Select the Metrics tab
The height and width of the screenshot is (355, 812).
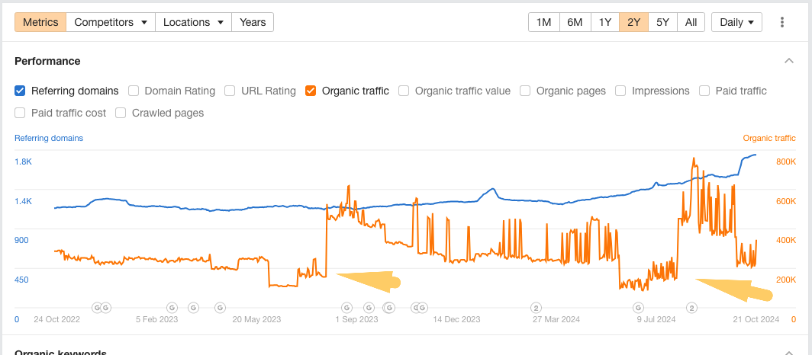(x=40, y=22)
